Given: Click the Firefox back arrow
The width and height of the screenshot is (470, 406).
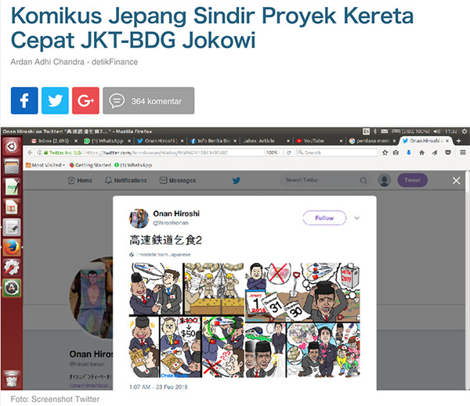Looking at the screenshot, I should point(30,153).
